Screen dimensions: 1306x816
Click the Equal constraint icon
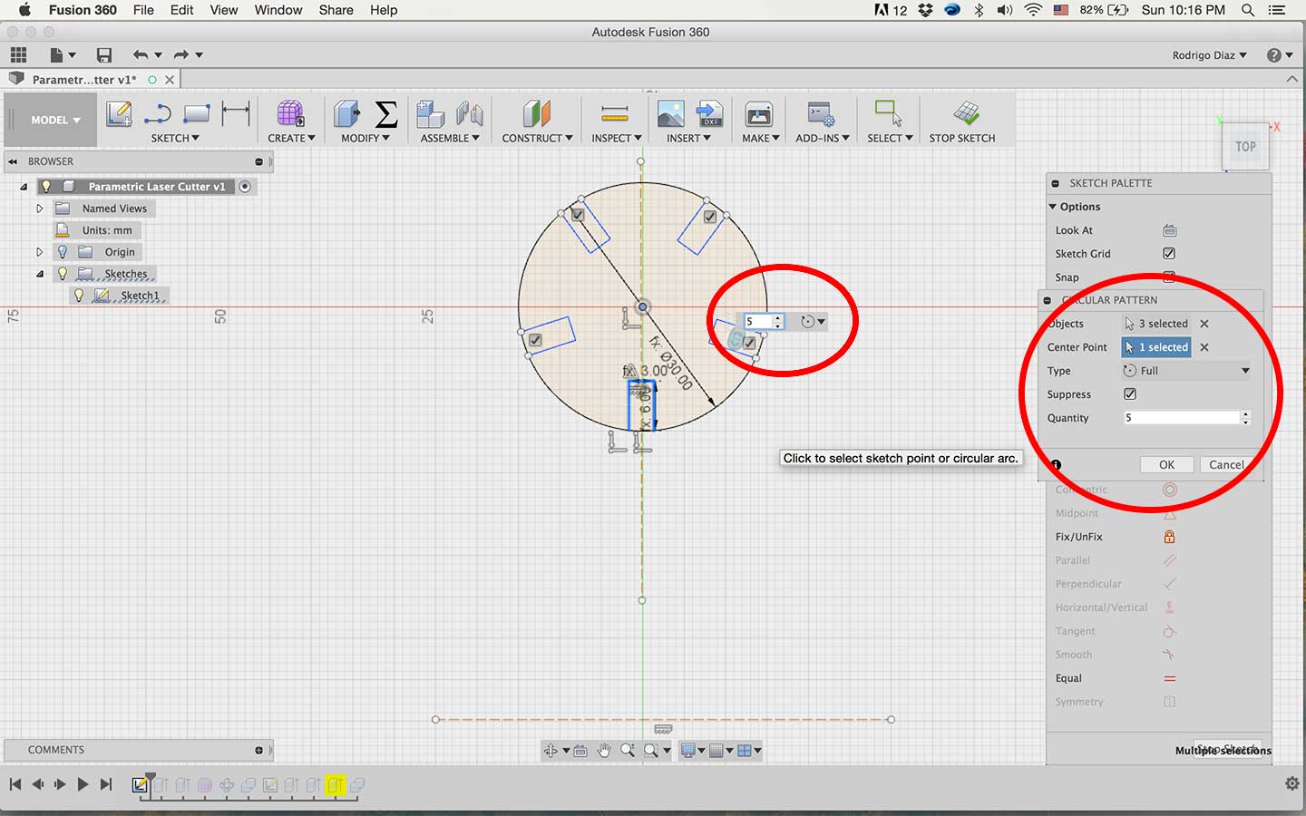tap(1169, 678)
